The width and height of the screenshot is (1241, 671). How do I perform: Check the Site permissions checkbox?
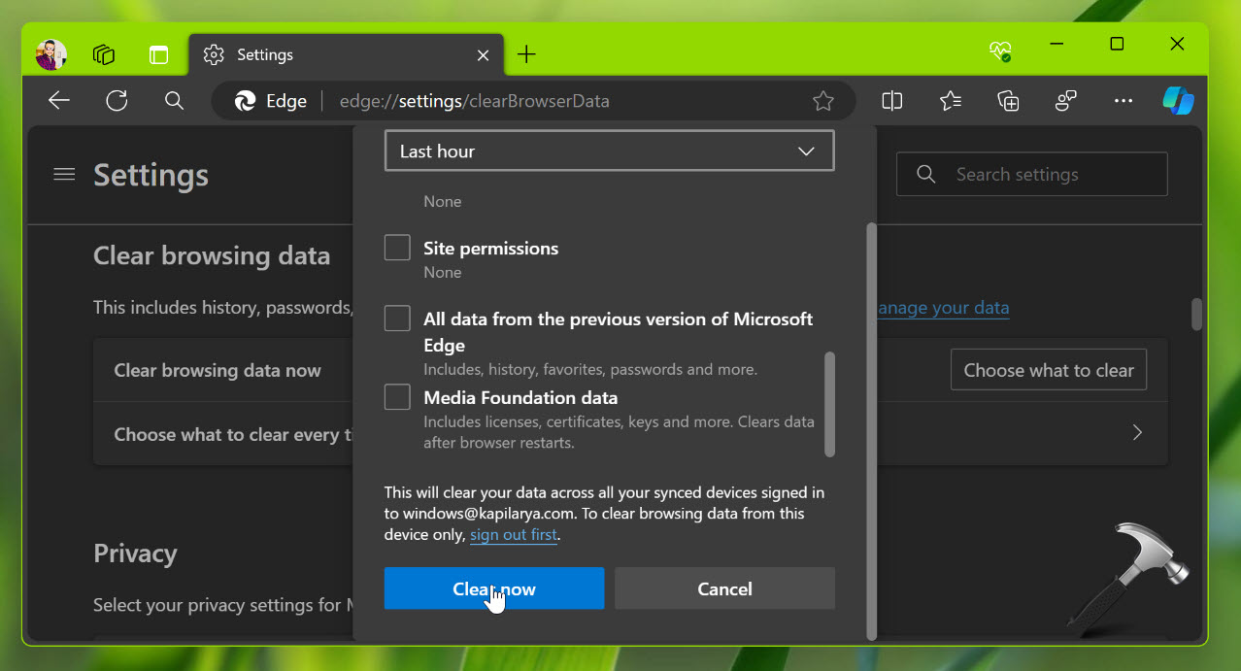click(397, 248)
